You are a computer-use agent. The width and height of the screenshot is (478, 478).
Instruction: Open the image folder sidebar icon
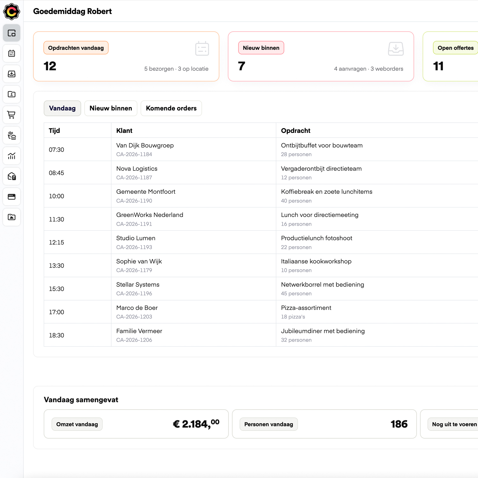(x=11, y=217)
